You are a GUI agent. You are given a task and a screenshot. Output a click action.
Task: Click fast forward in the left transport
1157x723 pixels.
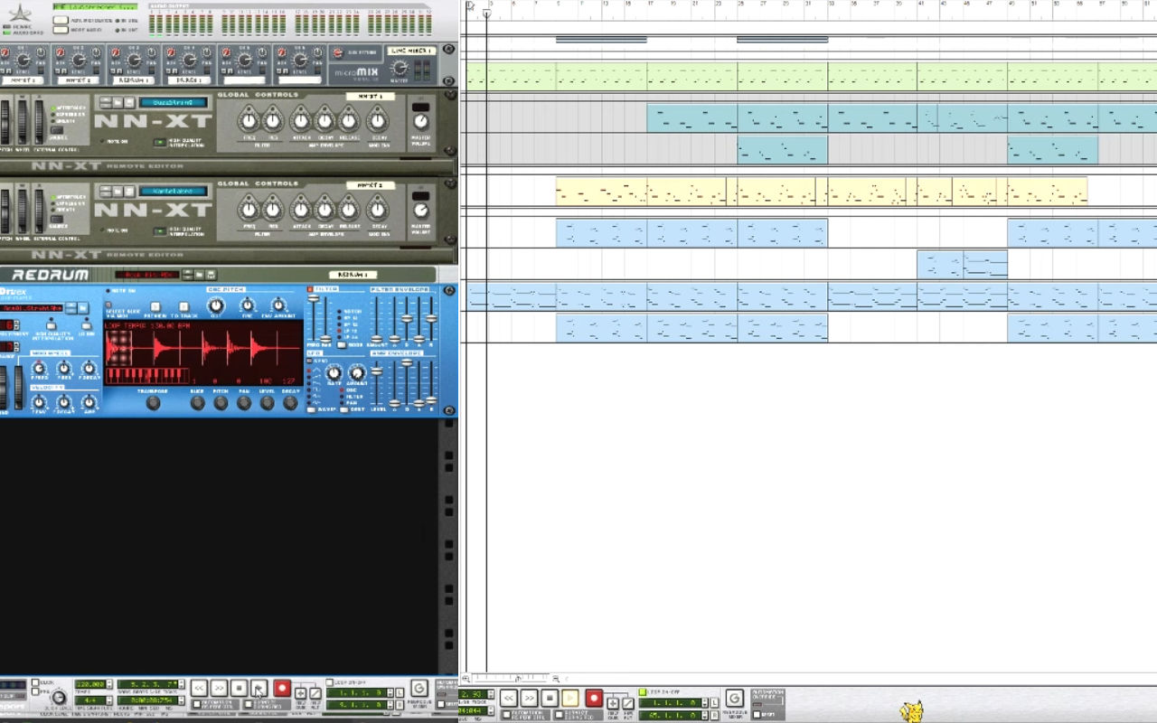click(219, 689)
